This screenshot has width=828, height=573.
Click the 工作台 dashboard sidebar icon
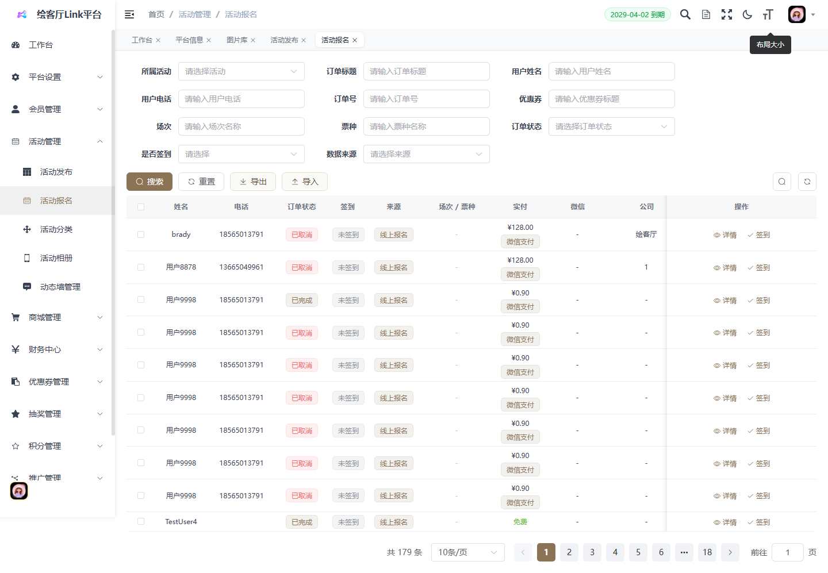pos(16,45)
